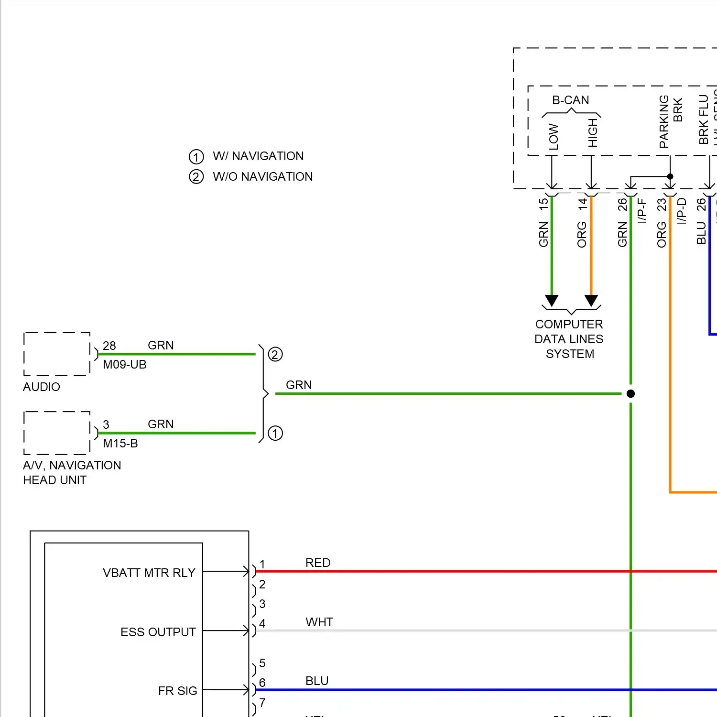Click the black arrowhead on orange B-CAN wire
The height and width of the screenshot is (717, 717).
click(591, 301)
